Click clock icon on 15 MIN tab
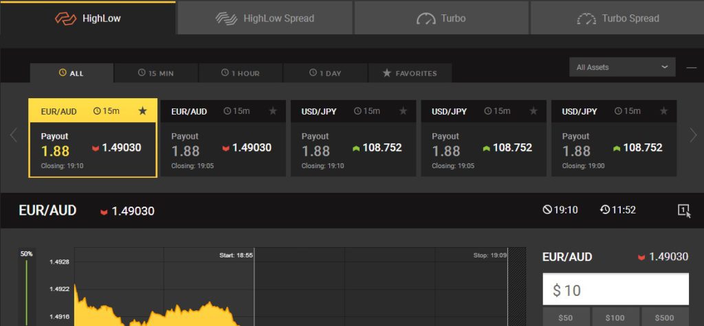 [142, 73]
